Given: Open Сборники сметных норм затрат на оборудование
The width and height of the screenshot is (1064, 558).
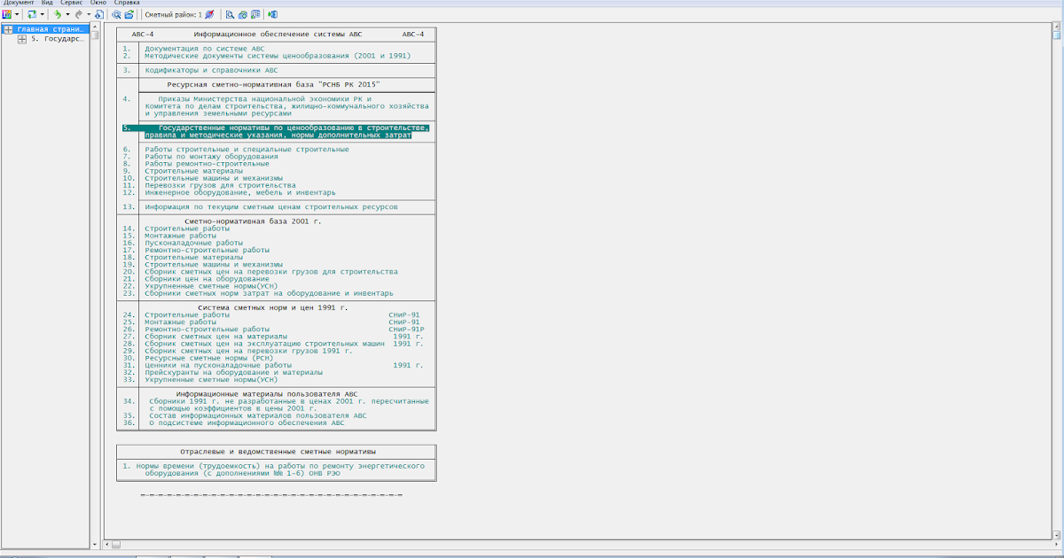Looking at the screenshot, I should (x=270, y=292).
